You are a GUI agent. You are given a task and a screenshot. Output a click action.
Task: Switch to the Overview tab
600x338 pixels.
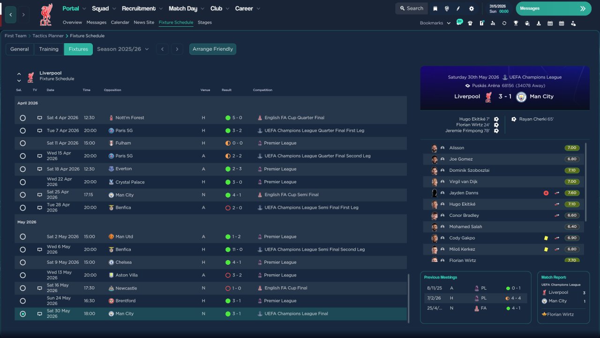click(x=72, y=23)
